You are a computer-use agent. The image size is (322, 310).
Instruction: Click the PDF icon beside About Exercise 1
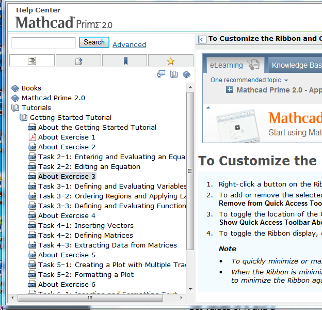pos(32,137)
